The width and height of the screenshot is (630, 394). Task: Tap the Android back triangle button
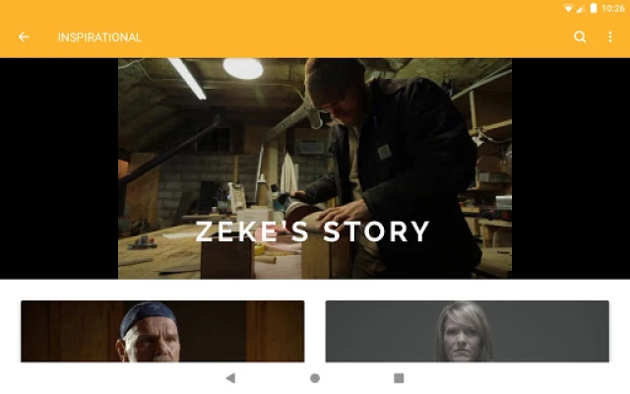point(230,378)
